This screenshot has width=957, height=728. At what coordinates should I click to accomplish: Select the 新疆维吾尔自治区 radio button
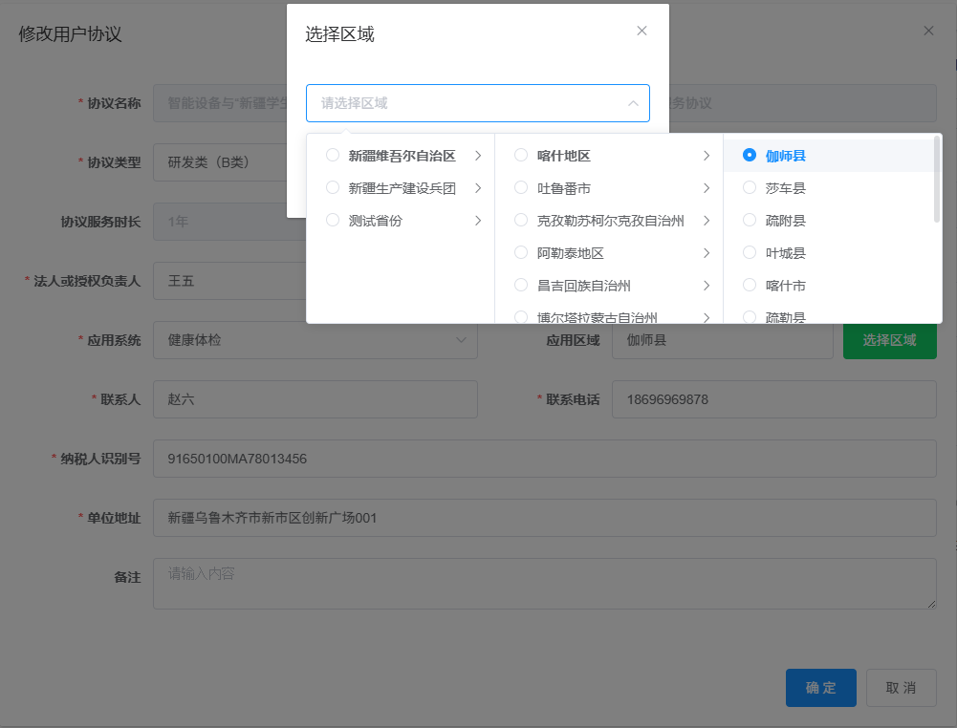click(x=333, y=156)
